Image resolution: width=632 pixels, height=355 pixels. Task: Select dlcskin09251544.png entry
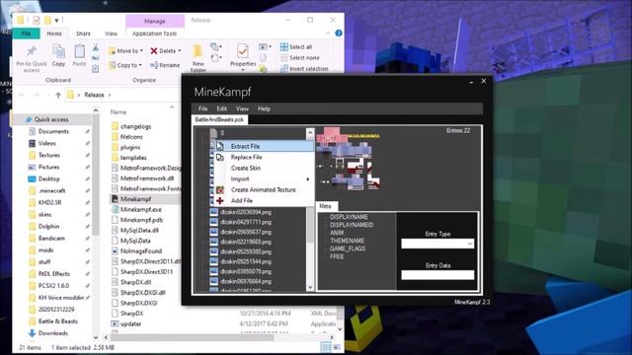click(246, 261)
